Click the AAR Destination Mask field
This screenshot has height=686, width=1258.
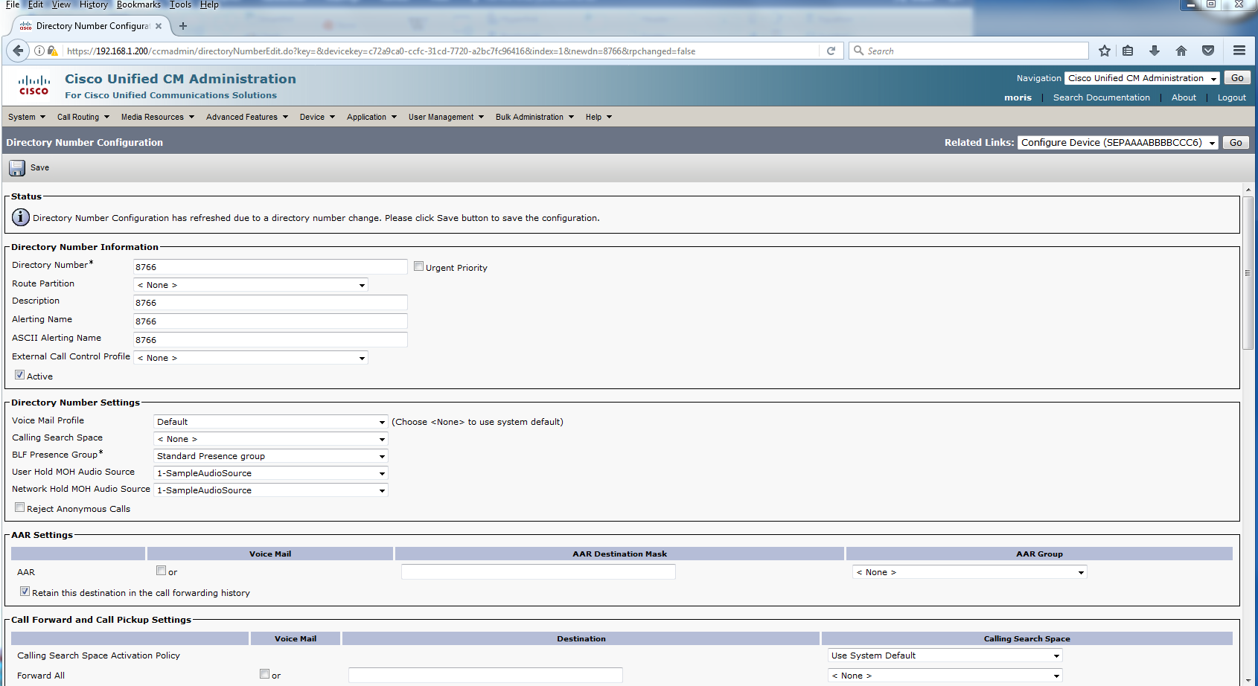click(x=538, y=571)
